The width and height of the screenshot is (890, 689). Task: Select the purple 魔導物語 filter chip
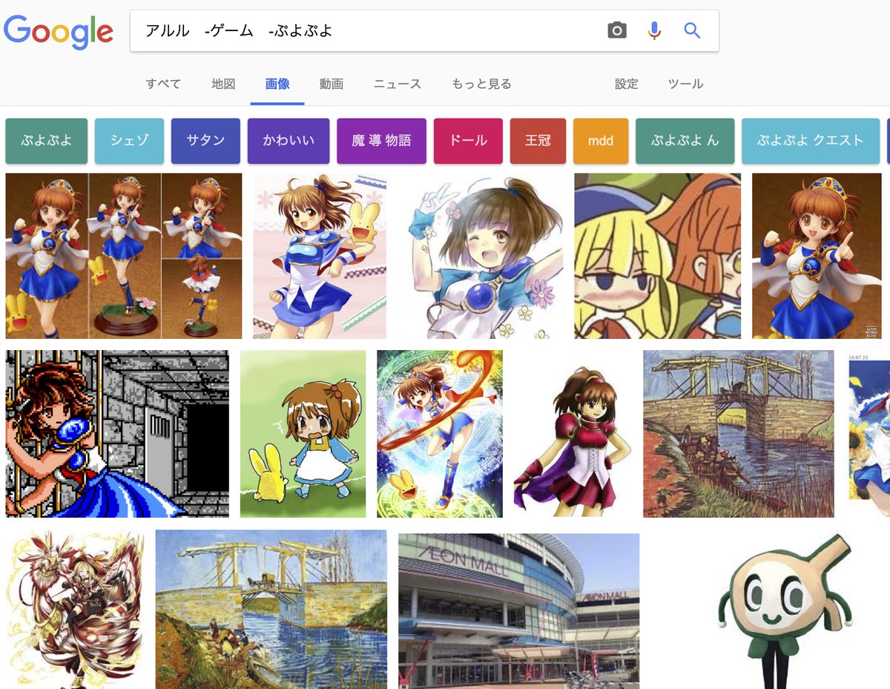(381, 141)
